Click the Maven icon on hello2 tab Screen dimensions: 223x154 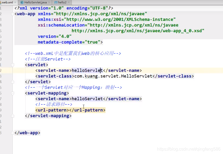point(56,2)
